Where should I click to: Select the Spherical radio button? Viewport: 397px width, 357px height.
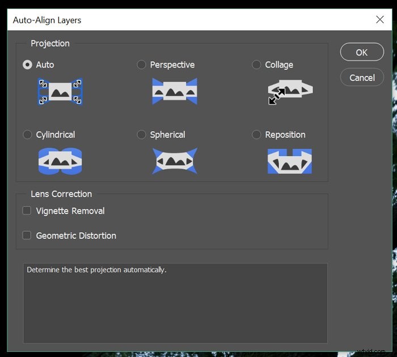[x=142, y=135]
